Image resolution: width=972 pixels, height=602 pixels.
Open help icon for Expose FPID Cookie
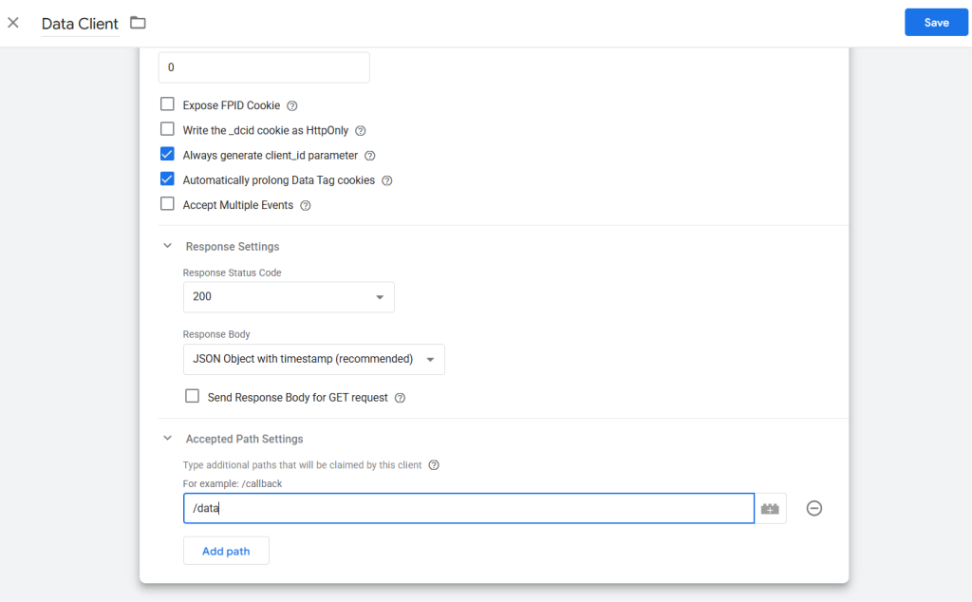[292, 106]
